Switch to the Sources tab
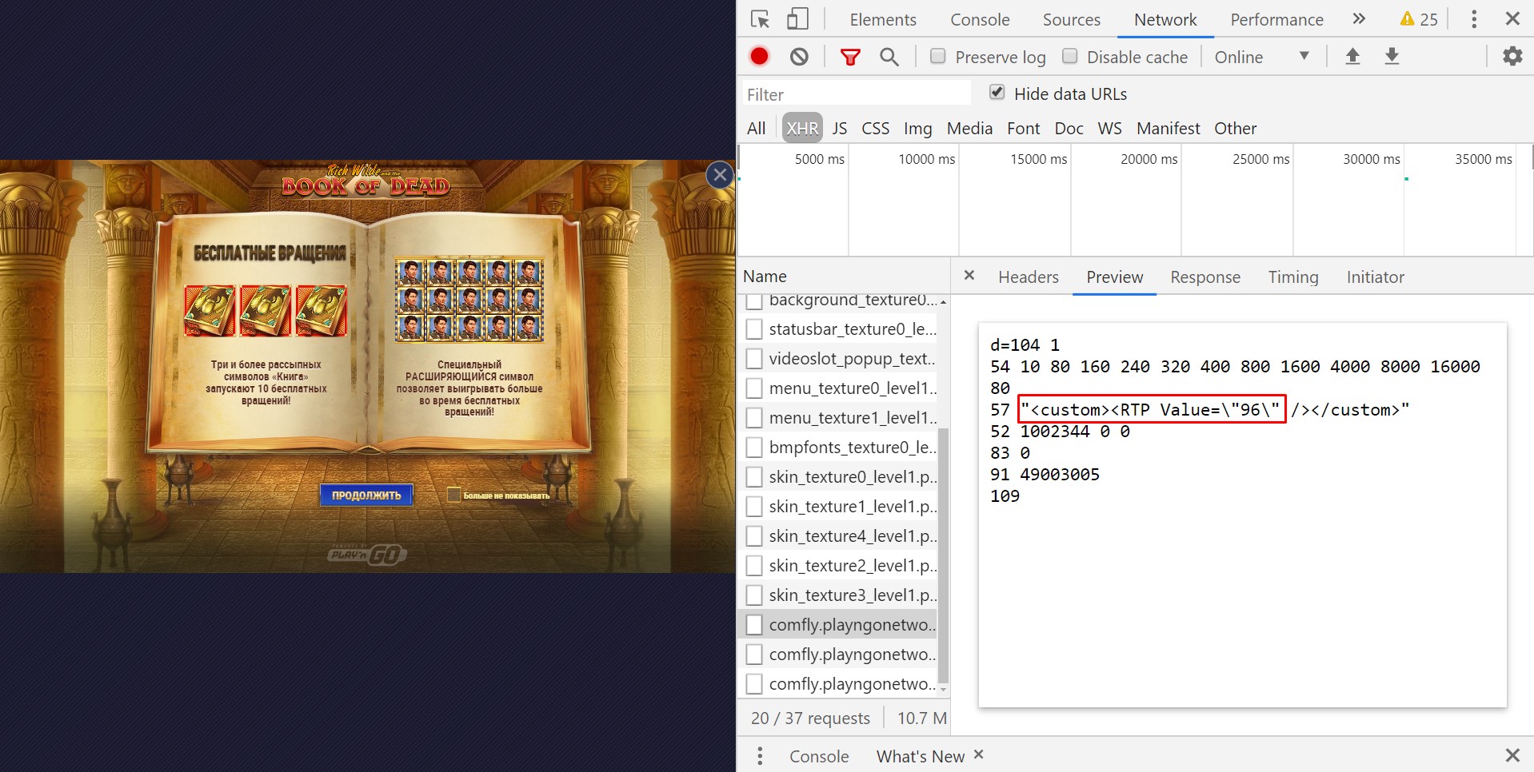1534x772 pixels. coord(1072,19)
